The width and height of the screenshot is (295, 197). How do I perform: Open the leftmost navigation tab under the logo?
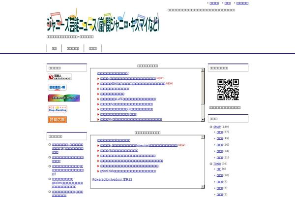pos(54,48)
